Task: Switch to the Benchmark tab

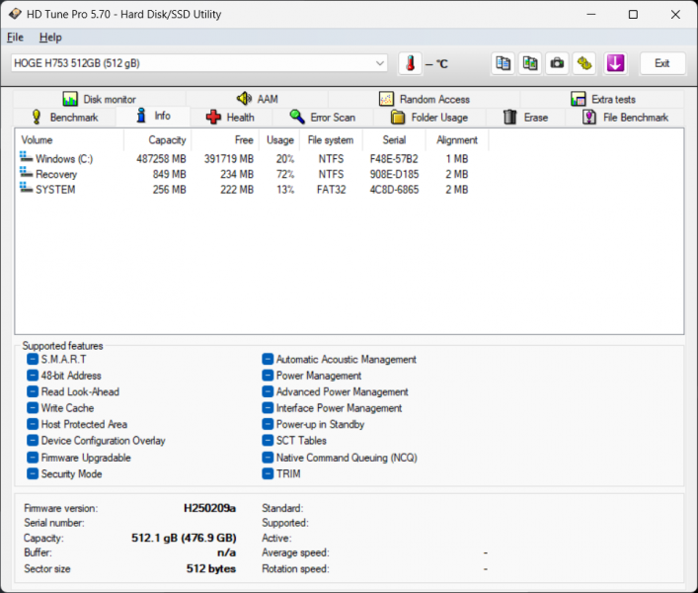Action: (x=64, y=118)
